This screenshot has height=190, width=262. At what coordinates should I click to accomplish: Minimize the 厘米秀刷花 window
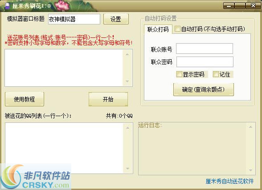229,6
